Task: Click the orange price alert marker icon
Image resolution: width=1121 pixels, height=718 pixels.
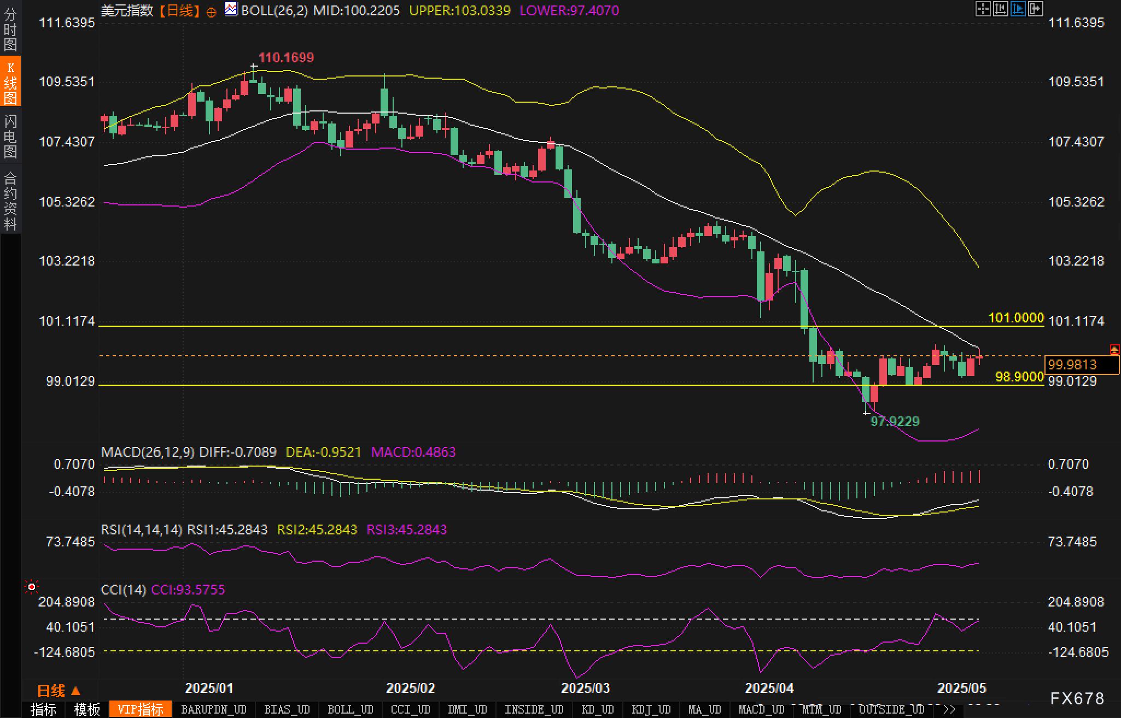Action: point(1114,350)
